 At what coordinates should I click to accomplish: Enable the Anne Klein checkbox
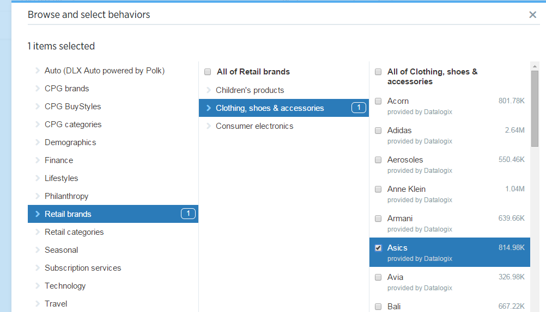coord(378,189)
